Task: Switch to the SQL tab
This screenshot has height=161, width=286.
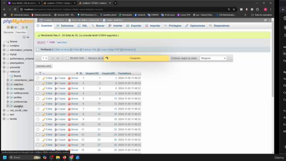Action: (x=82, y=26)
